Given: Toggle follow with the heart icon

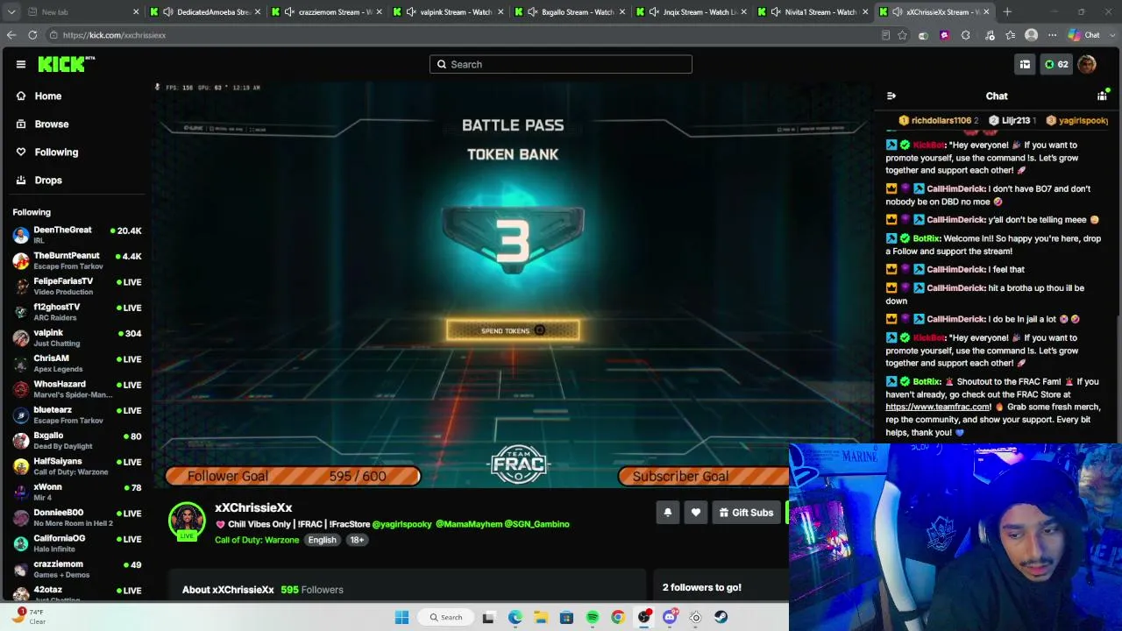Looking at the screenshot, I should (695, 513).
